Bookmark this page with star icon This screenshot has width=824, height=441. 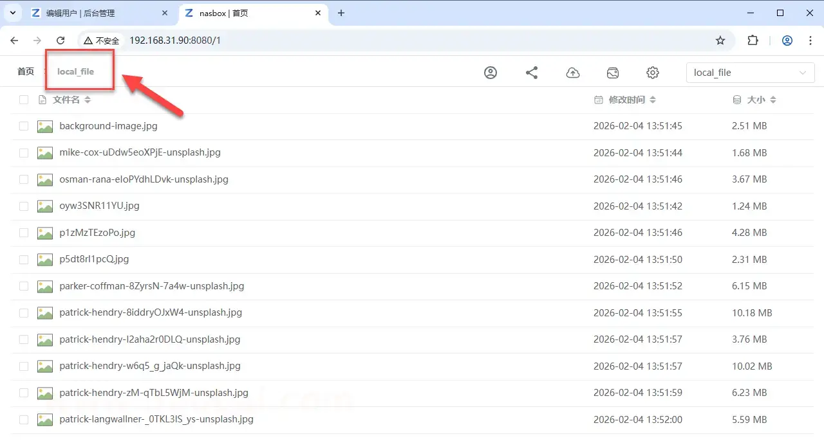(720, 40)
